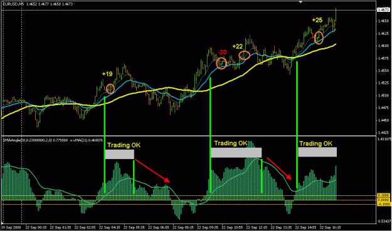Click the 1.4625 price axis label
This screenshot has width=392, height=231.
(383, 33)
